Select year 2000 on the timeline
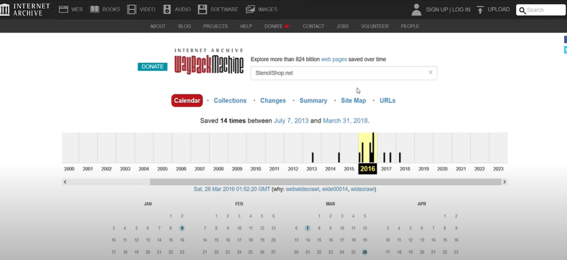The height and width of the screenshot is (260, 567). [69, 169]
